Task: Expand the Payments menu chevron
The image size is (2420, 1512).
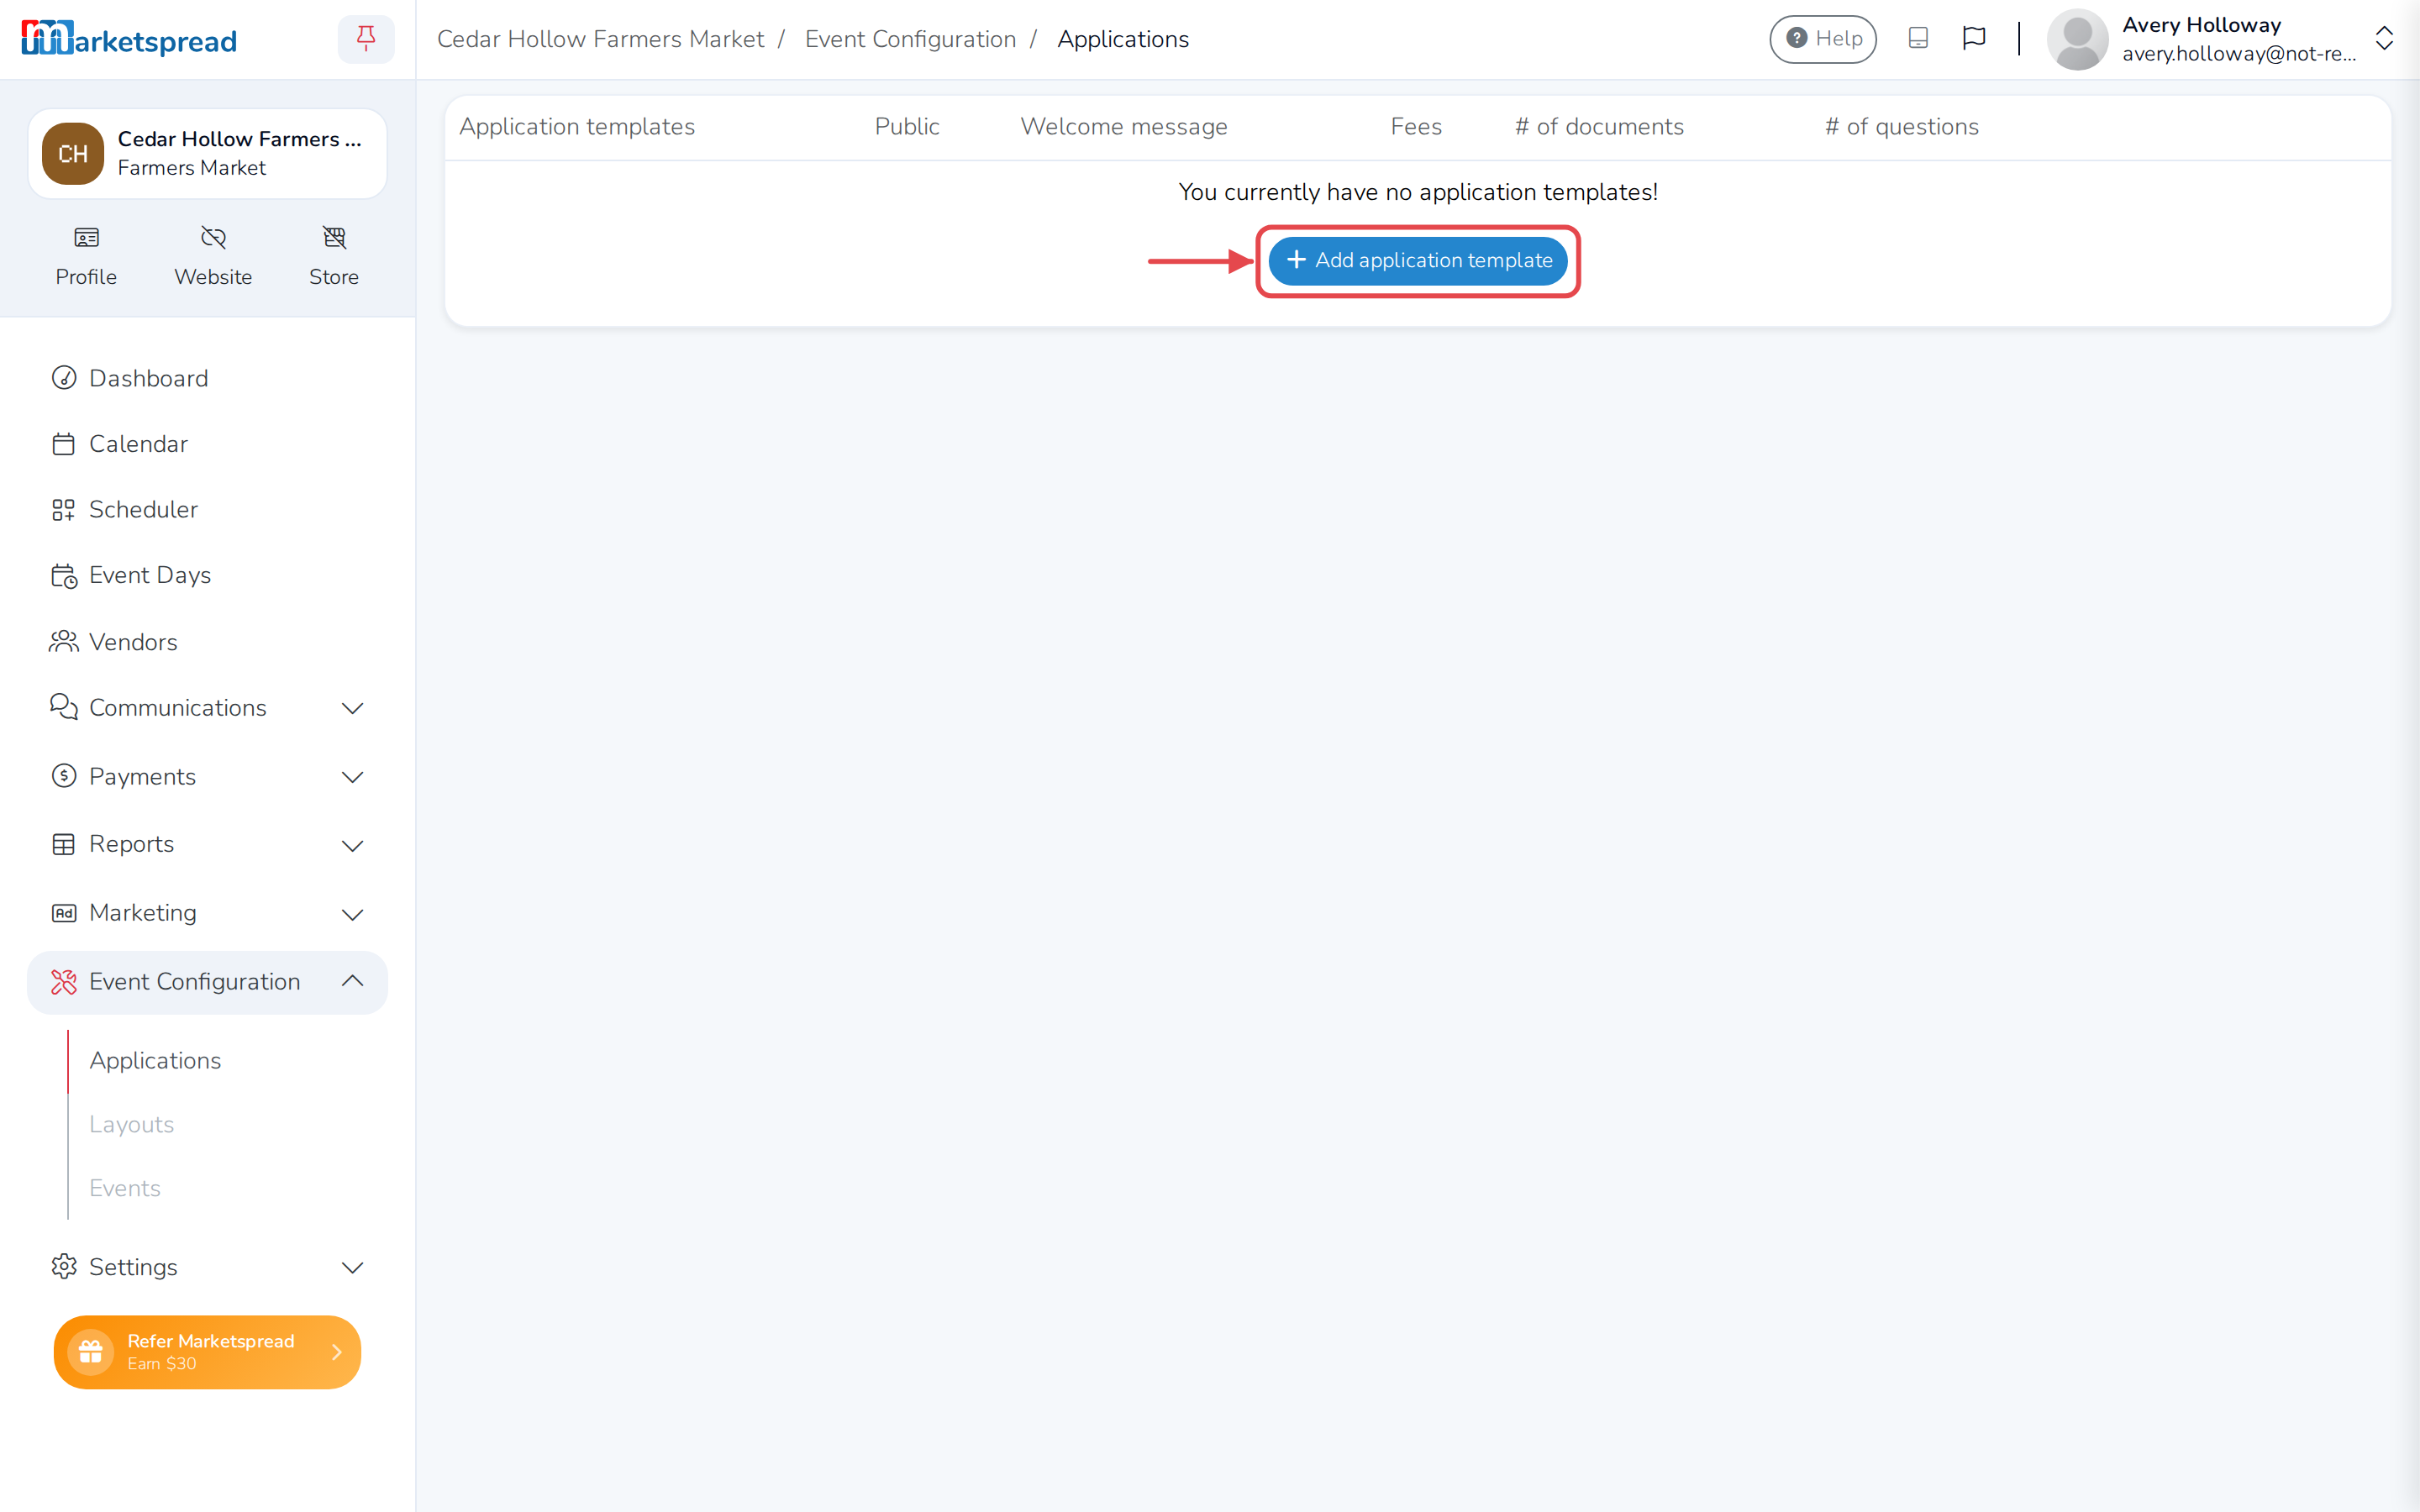Action: [x=352, y=777]
